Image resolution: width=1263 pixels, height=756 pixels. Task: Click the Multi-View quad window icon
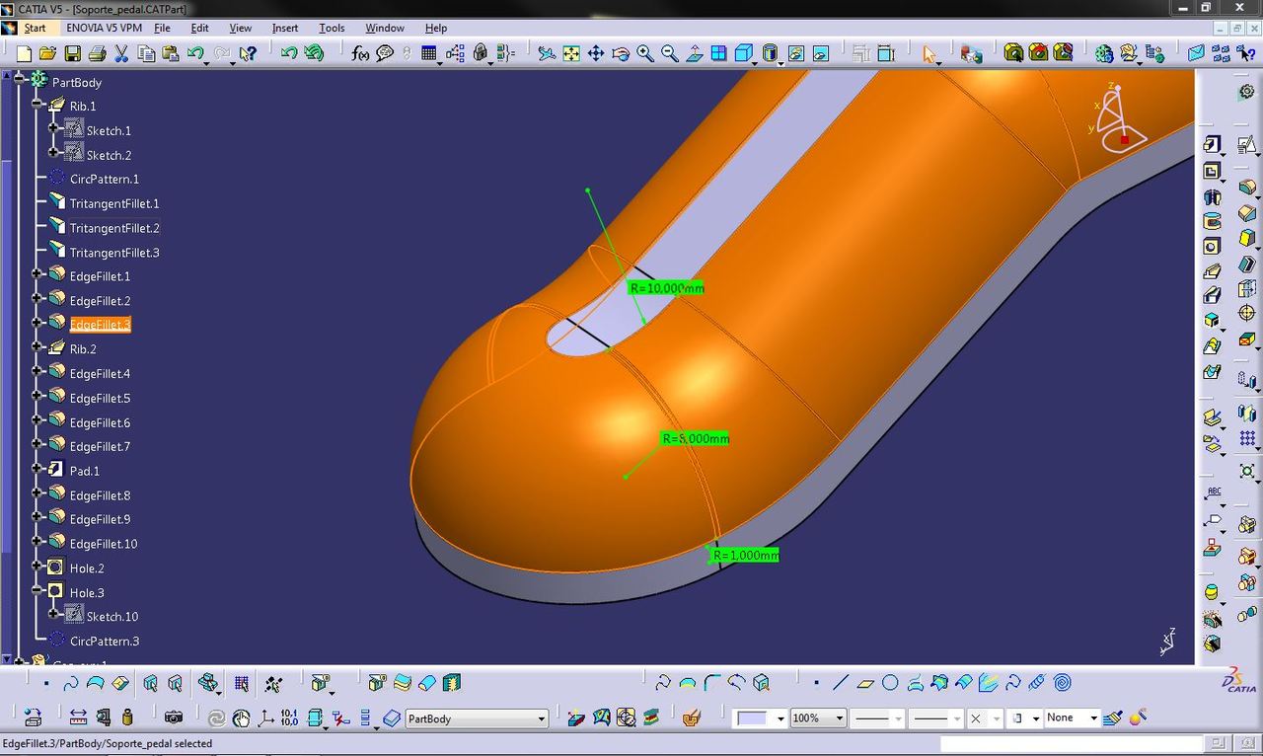[x=719, y=53]
